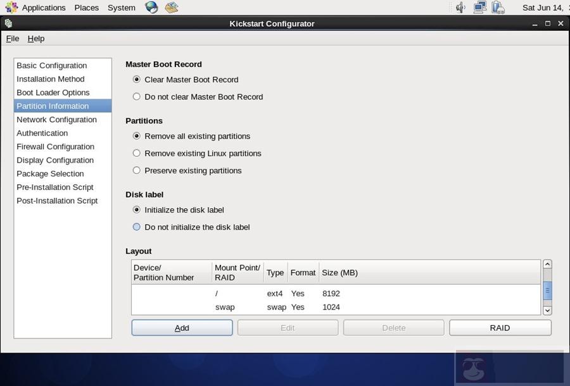The height and width of the screenshot is (386, 570).
Task: Click the Layout list scrollbar down arrow
Action: 547,311
